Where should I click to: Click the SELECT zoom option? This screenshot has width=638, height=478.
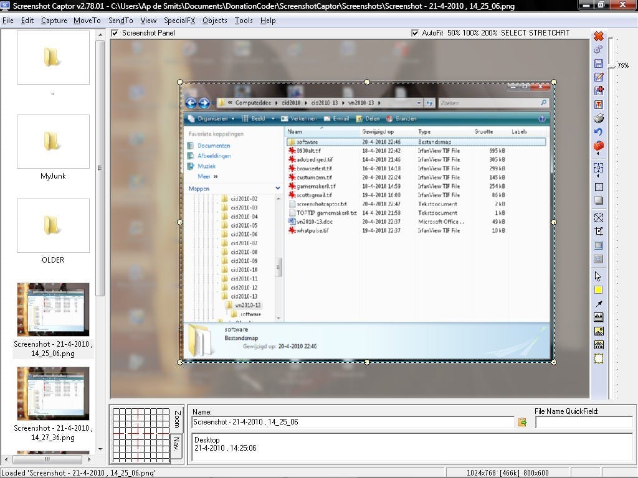[x=513, y=33]
